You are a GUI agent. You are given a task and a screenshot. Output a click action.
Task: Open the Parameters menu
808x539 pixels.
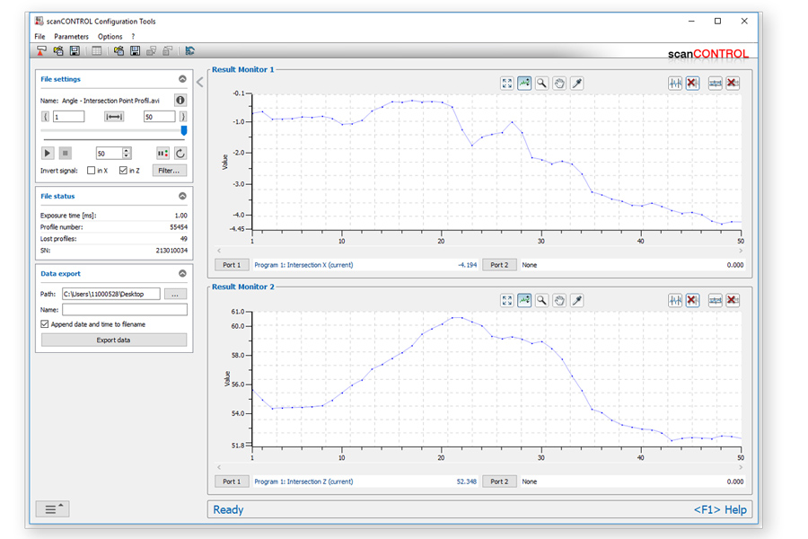71,37
